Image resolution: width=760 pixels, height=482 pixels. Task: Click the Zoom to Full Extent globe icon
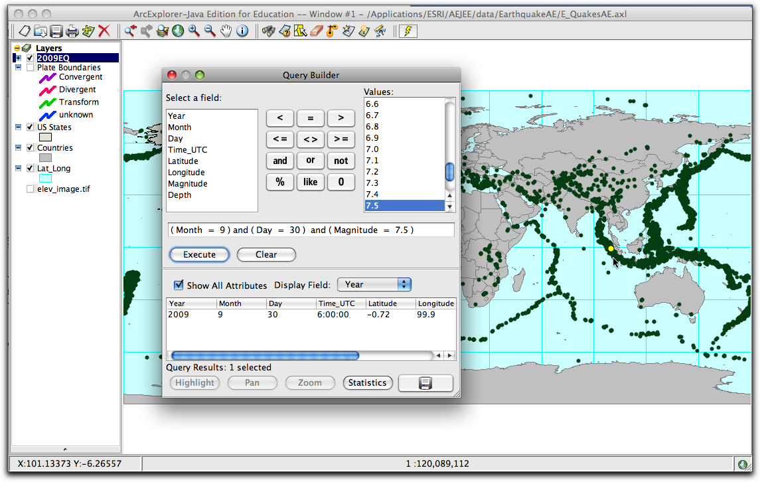[x=178, y=31]
